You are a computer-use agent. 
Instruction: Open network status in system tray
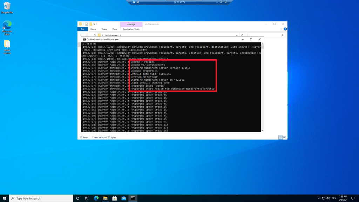click(x=324, y=198)
